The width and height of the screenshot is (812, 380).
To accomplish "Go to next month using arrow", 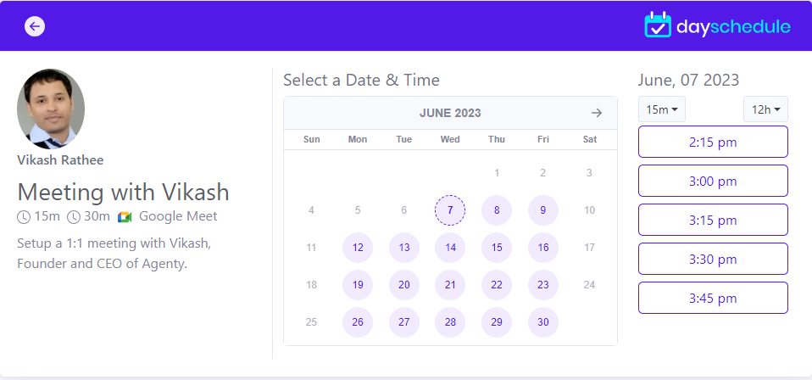I will coord(597,113).
